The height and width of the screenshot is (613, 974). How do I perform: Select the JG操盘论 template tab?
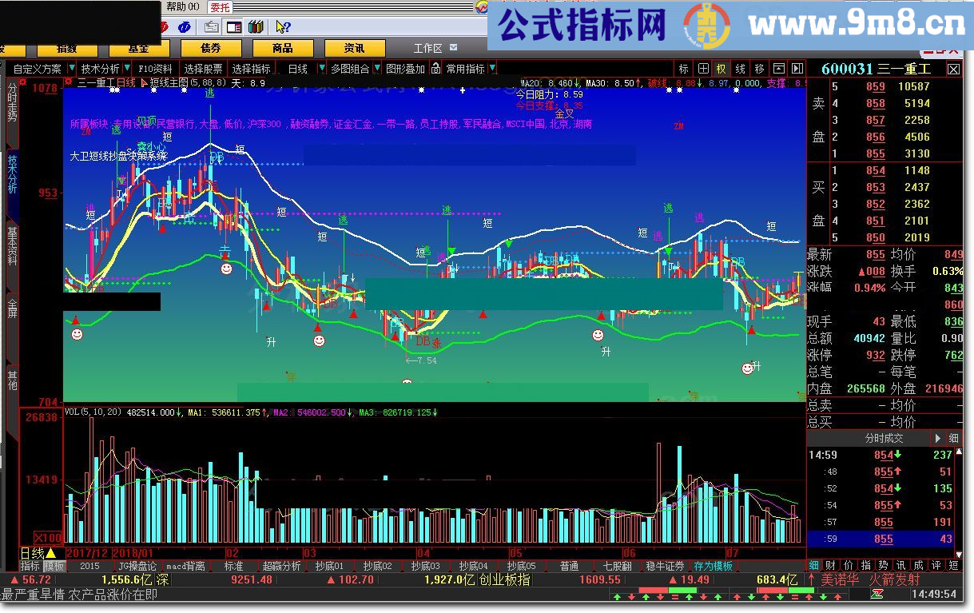[137, 567]
